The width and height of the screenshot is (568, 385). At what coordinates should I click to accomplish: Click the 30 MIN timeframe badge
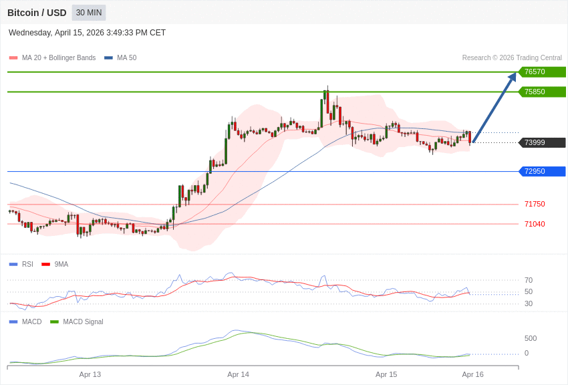point(89,13)
